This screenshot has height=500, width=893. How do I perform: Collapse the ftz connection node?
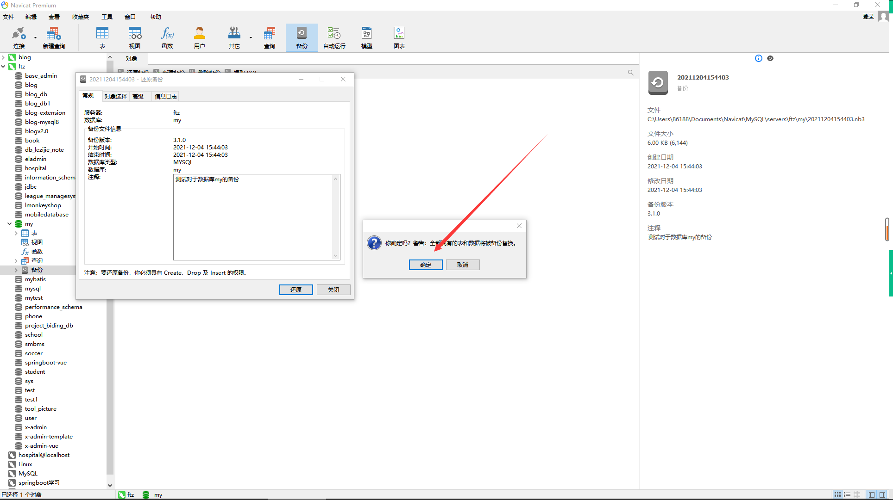tap(3, 67)
